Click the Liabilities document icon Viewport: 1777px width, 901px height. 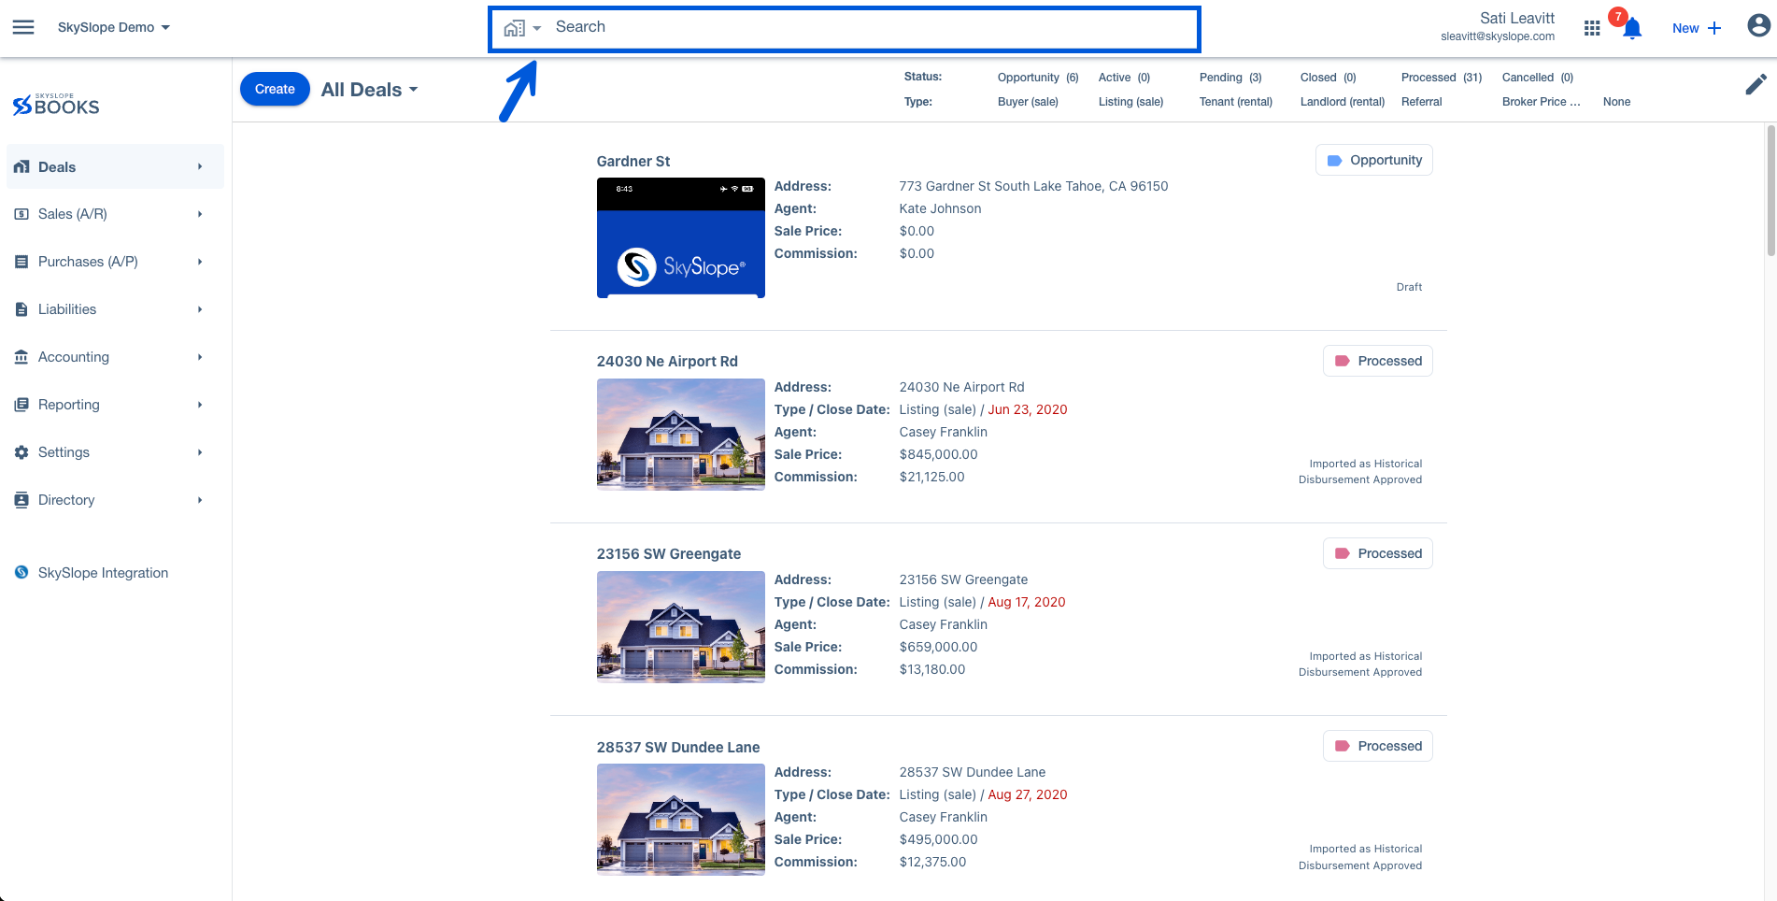click(x=21, y=309)
